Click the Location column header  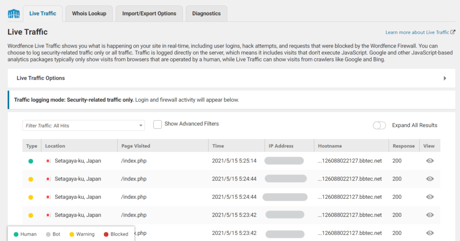[79, 146]
